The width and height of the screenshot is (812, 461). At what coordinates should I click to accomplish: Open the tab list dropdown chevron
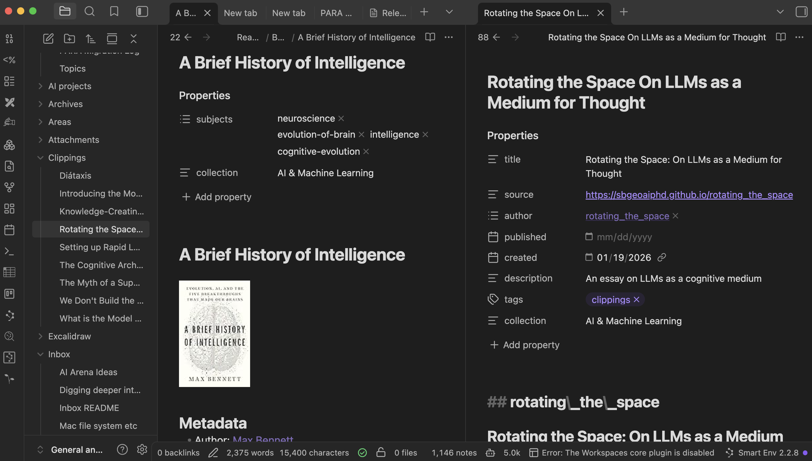449,12
